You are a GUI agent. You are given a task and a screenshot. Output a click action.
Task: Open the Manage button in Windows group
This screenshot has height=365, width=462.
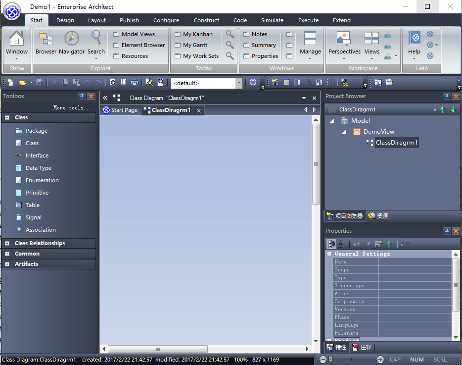click(x=310, y=45)
